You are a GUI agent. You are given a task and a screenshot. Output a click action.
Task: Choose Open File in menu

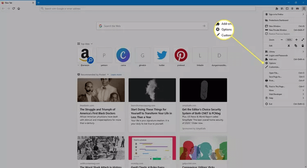(284, 73)
